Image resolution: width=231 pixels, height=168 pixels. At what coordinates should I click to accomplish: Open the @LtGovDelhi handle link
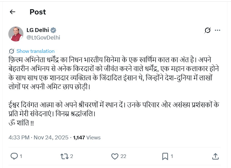tap(43, 38)
